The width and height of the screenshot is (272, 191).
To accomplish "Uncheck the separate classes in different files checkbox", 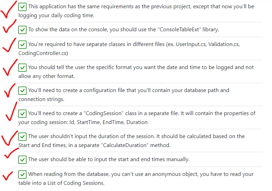I will 22,45.
